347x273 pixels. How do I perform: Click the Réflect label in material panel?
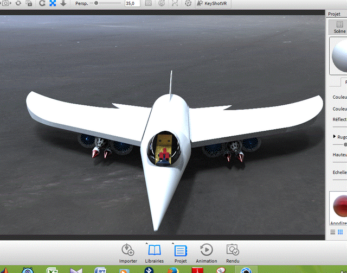(x=339, y=119)
